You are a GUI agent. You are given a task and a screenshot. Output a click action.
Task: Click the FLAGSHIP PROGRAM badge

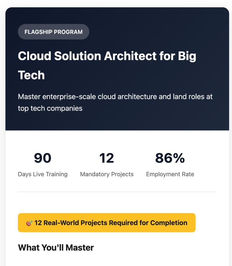point(53,32)
